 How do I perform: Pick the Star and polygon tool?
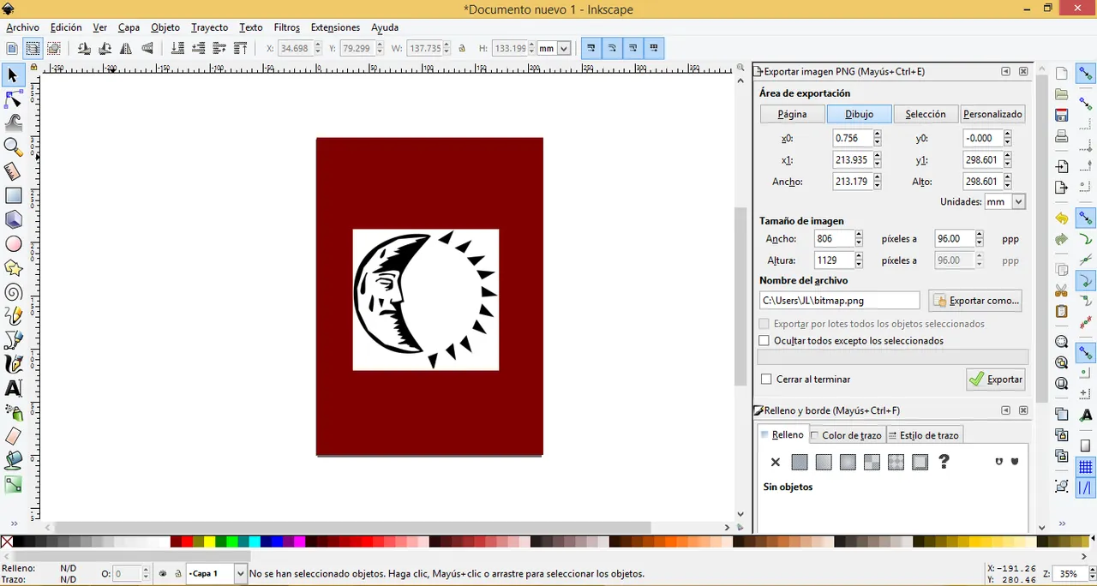(x=13, y=268)
